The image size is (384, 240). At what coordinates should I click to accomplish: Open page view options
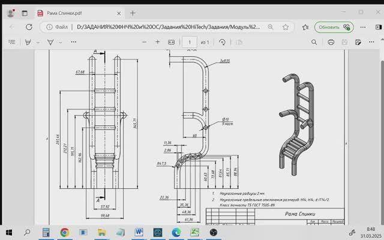coord(239,42)
